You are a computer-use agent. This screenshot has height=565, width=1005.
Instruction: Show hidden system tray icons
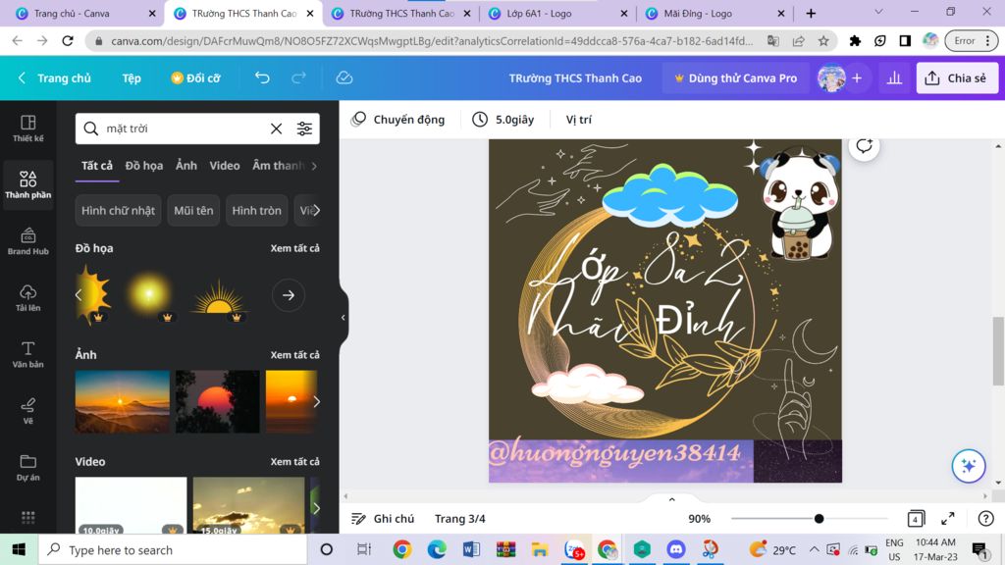(x=814, y=549)
